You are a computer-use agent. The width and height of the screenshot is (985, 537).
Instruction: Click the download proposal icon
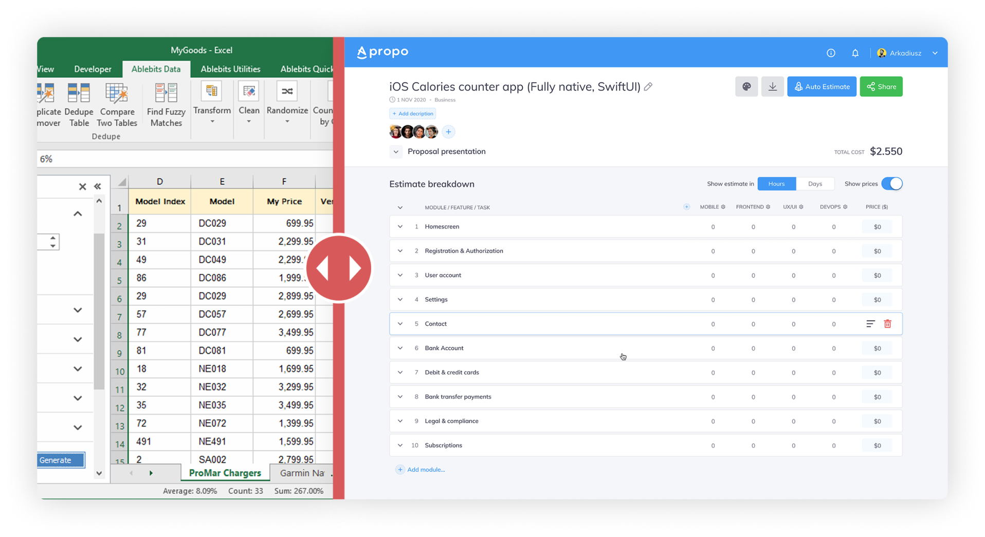pyautogui.click(x=772, y=87)
